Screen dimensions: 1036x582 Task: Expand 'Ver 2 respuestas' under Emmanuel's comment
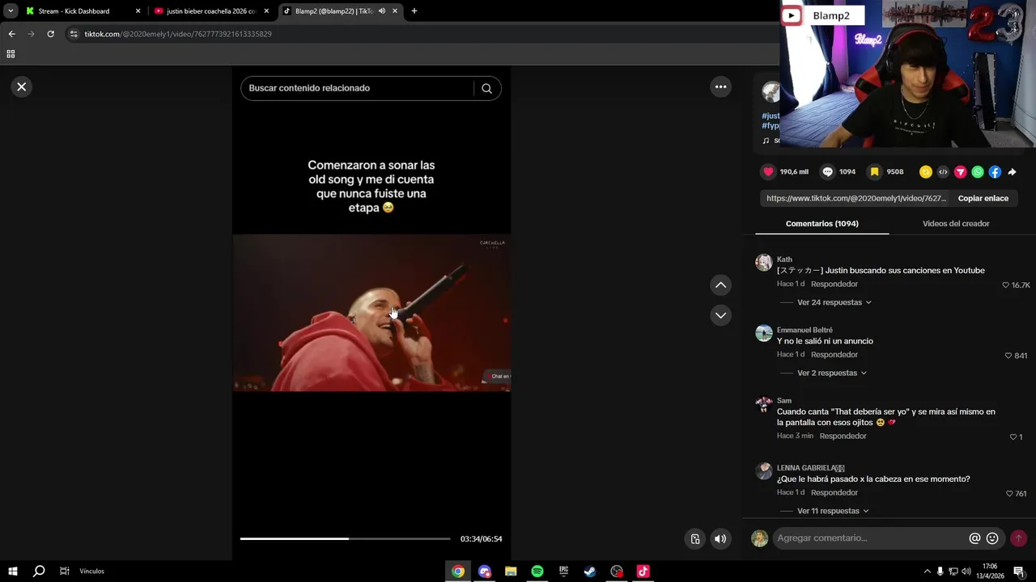pos(831,373)
